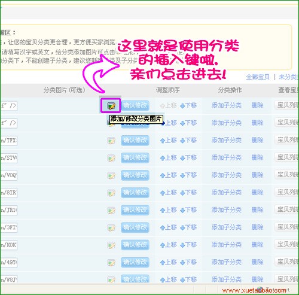Open category image editor for the TFX row

pos(111,141)
